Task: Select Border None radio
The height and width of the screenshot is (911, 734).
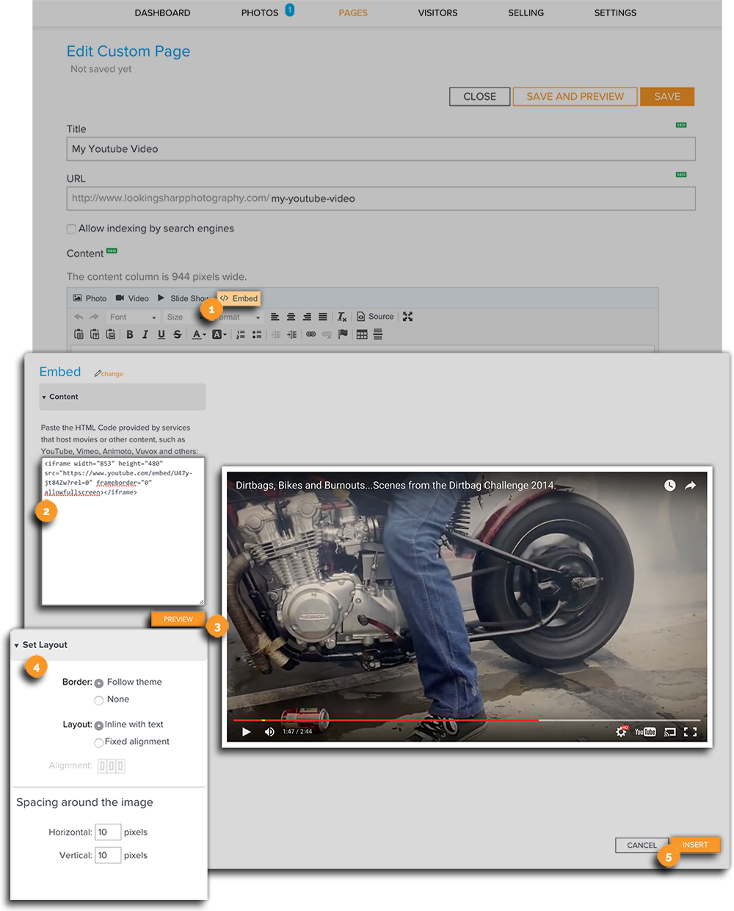Action: tap(99, 700)
